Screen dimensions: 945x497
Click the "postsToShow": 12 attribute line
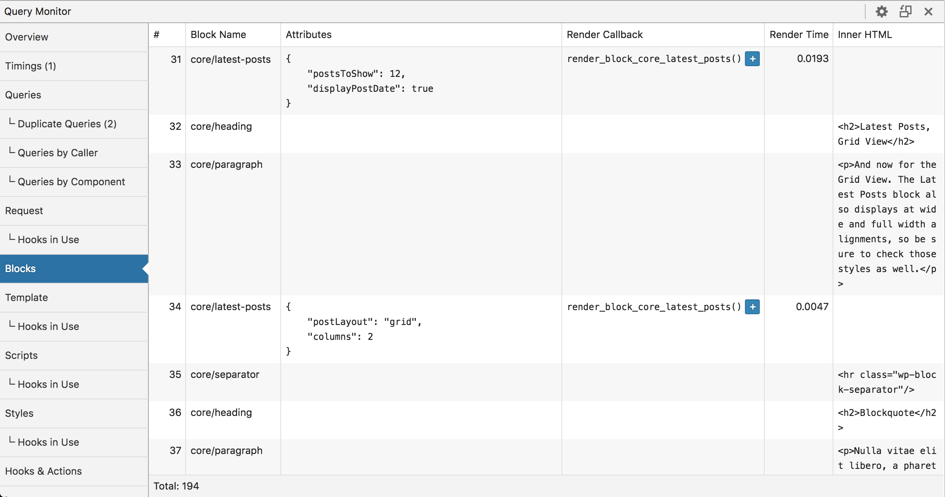[x=356, y=74]
